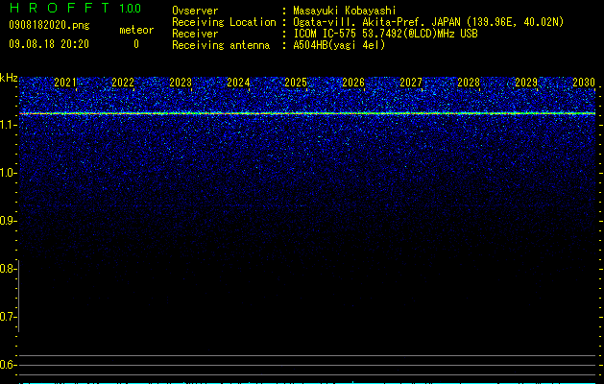Click the 2028 time marker

[469, 83]
